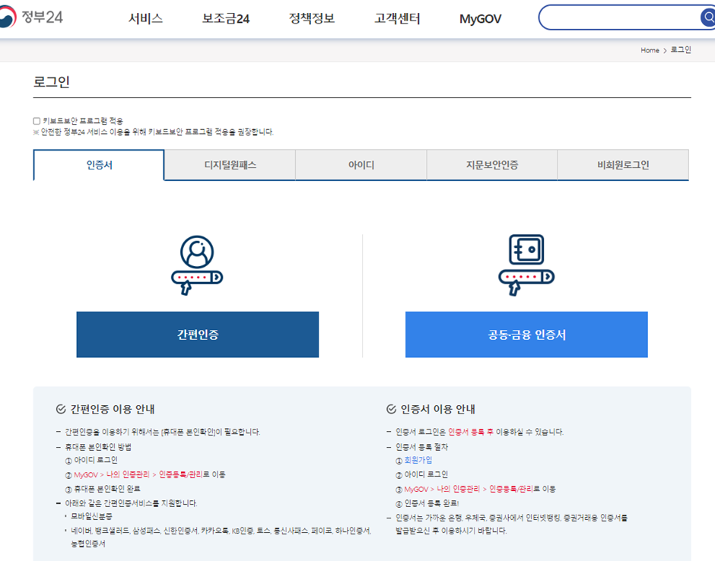The height and width of the screenshot is (561, 715).
Task: Click the 간편인증 login button
Action: pyautogui.click(x=197, y=334)
